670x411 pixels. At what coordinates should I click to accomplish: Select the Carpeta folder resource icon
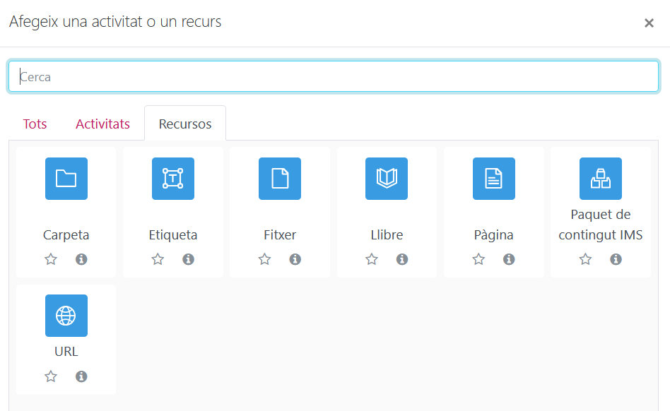tap(66, 179)
